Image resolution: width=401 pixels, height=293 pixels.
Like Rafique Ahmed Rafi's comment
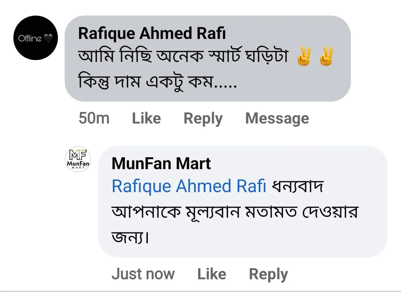[x=146, y=119]
